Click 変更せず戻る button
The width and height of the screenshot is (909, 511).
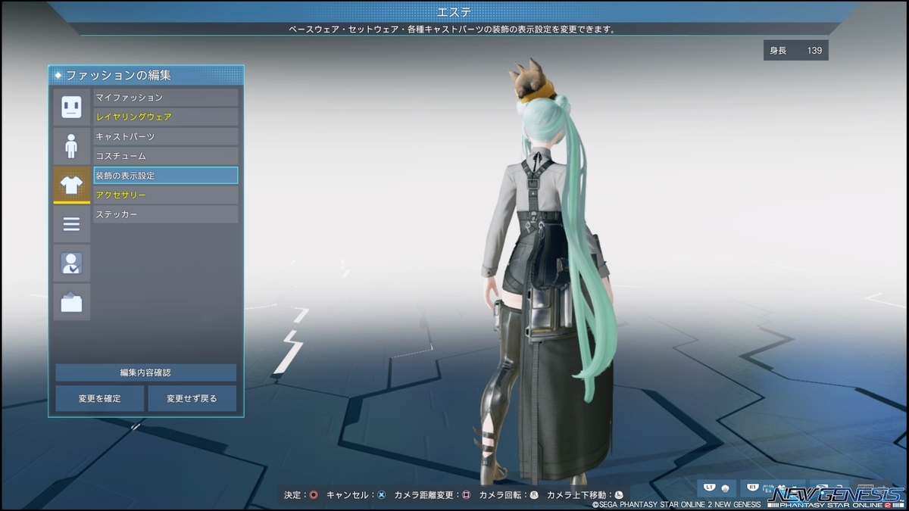coord(192,398)
